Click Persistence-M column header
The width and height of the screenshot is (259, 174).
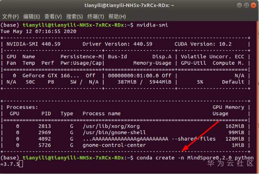tap(81, 57)
